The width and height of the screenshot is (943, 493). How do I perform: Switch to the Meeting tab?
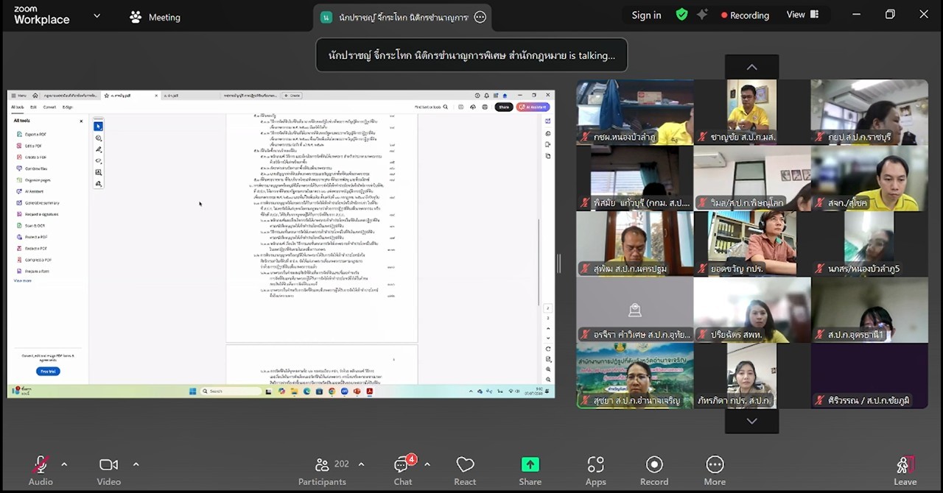(x=155, y=17)
